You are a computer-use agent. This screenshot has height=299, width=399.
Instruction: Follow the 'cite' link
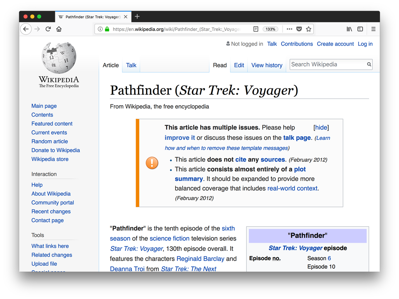241,159
